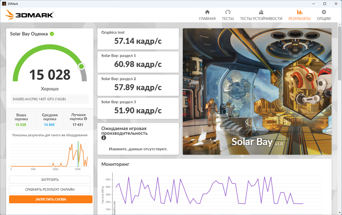Open the Home (ГЛАВНАЯ) house icon
Screen dimensions: 342x215
[207, 12]
